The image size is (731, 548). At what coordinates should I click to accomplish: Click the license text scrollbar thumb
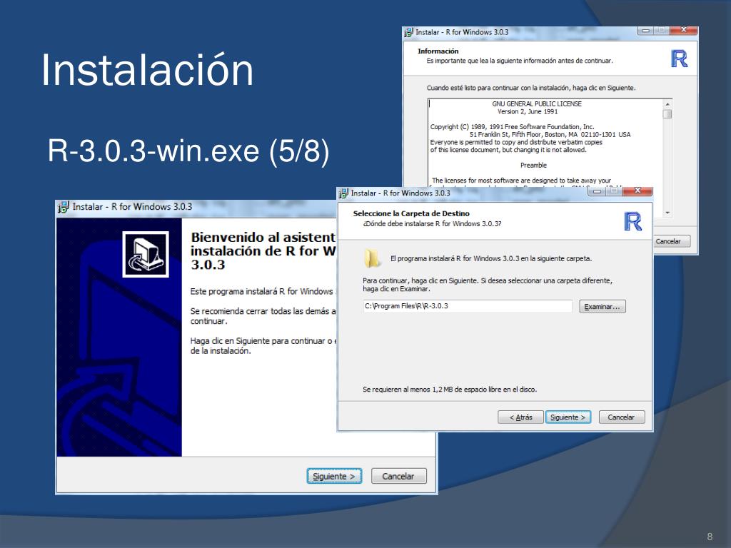667,113
